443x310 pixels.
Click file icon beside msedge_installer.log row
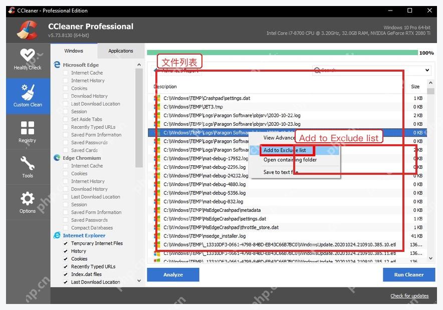point(157,236)
